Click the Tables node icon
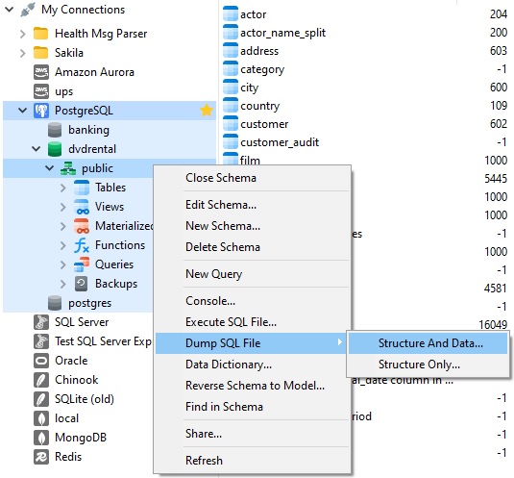Screen dimensions: 514x478 coord(82,188)
